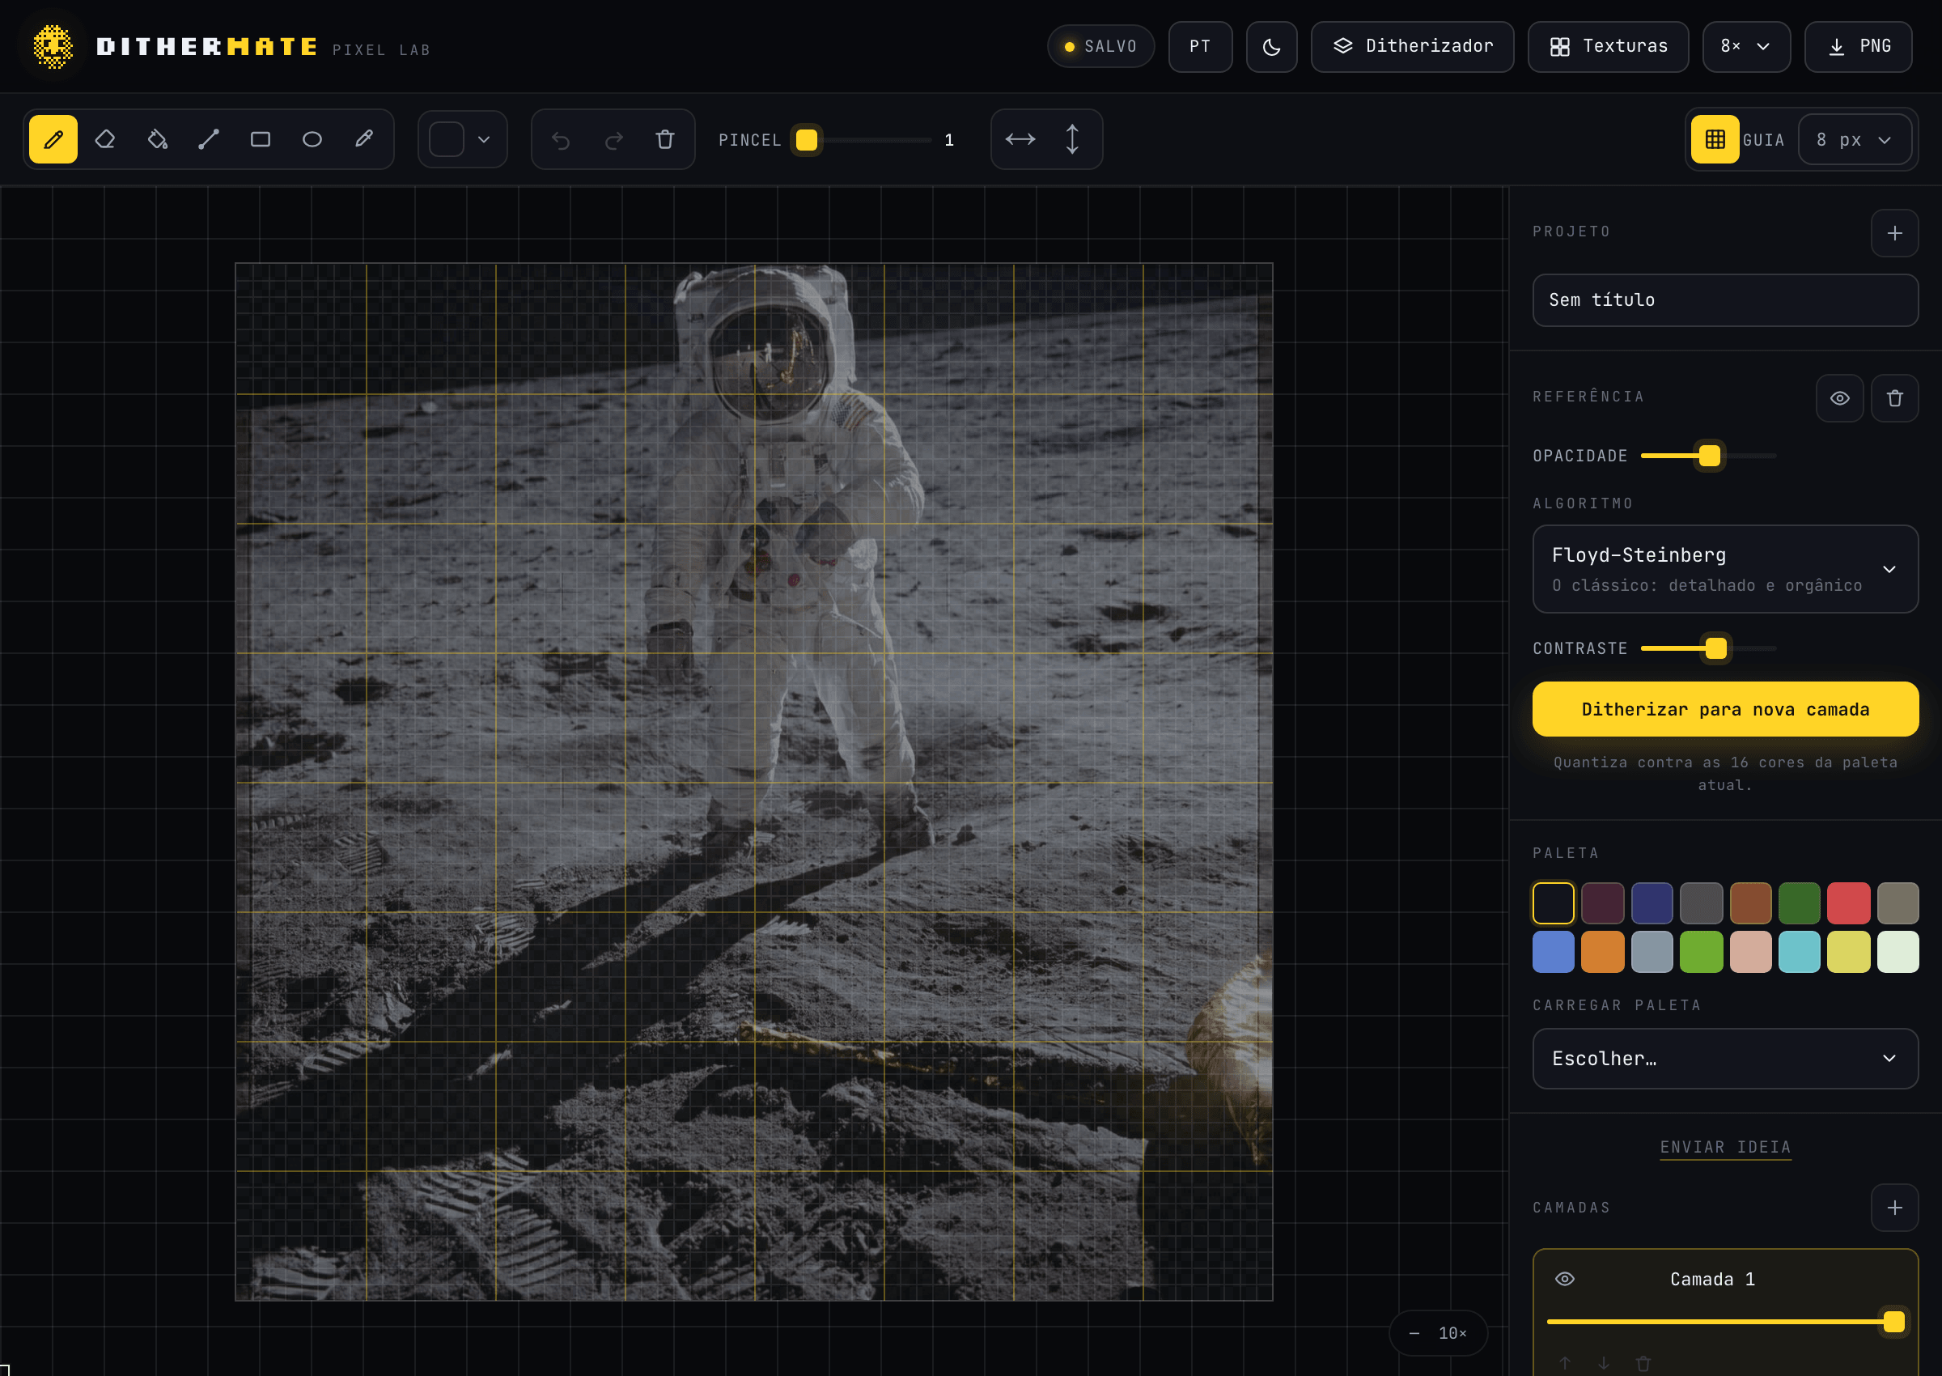Screen dimensions: 1942x1376
Task: Open the 8× export scale dropdown
Action: point(1746,47)
